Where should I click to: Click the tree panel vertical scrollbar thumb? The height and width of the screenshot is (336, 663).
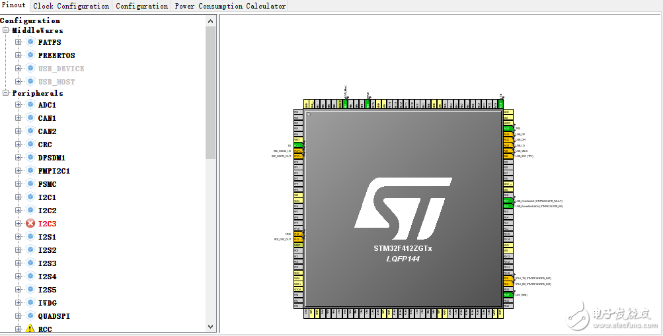[x=211, y=92]
